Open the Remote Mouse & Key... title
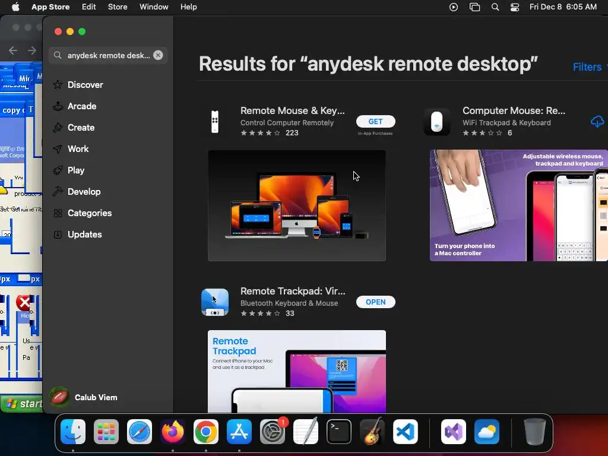 292,110
